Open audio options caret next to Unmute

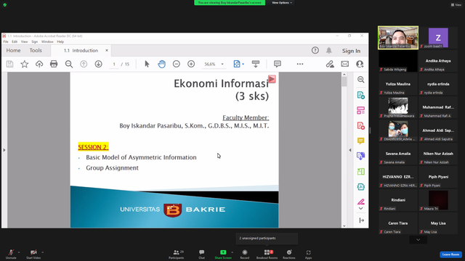click(19, 252)
